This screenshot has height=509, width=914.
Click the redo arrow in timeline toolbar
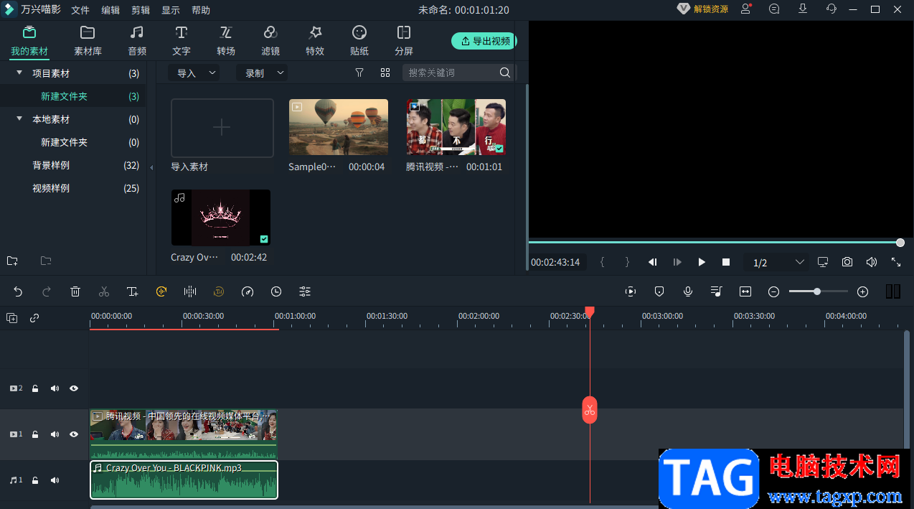(47, 291)
